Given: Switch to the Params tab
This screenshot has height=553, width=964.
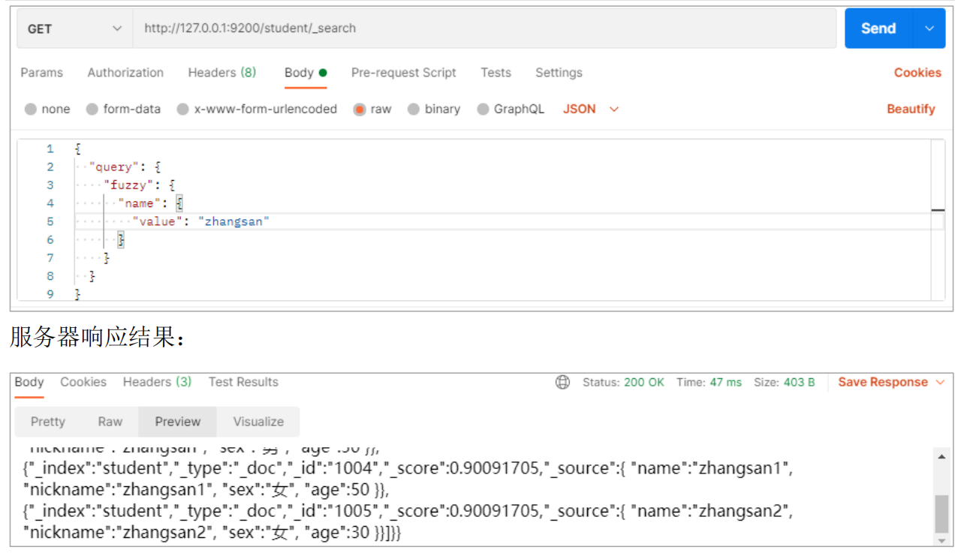Looking at the screenshot, I should [x=42, y=73].
